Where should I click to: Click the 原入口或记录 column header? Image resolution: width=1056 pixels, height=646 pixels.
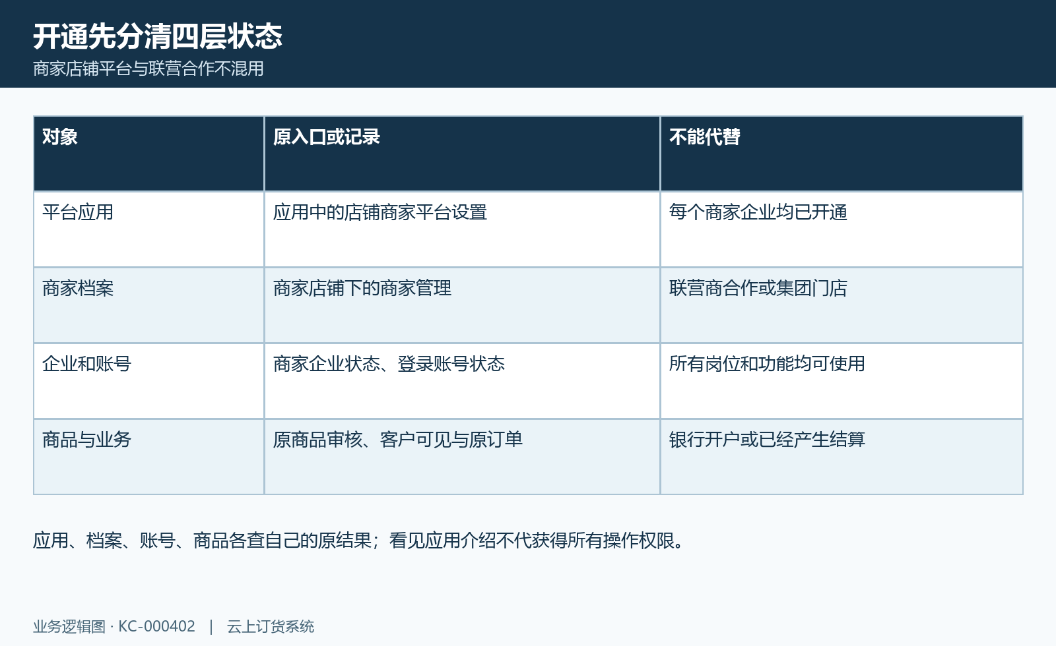click(462, 154)
